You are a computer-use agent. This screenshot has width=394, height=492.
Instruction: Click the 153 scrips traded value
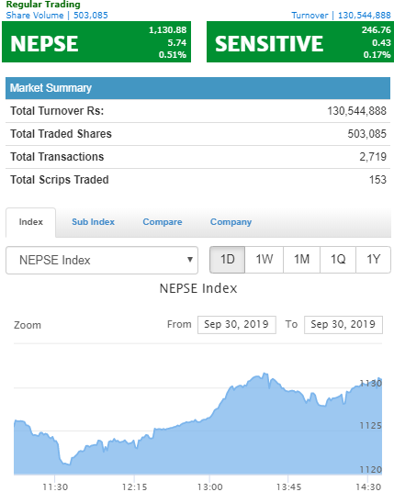click(x=377, y=180)
